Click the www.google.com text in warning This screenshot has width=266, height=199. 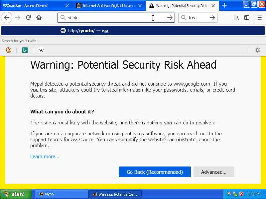(192, 84)
